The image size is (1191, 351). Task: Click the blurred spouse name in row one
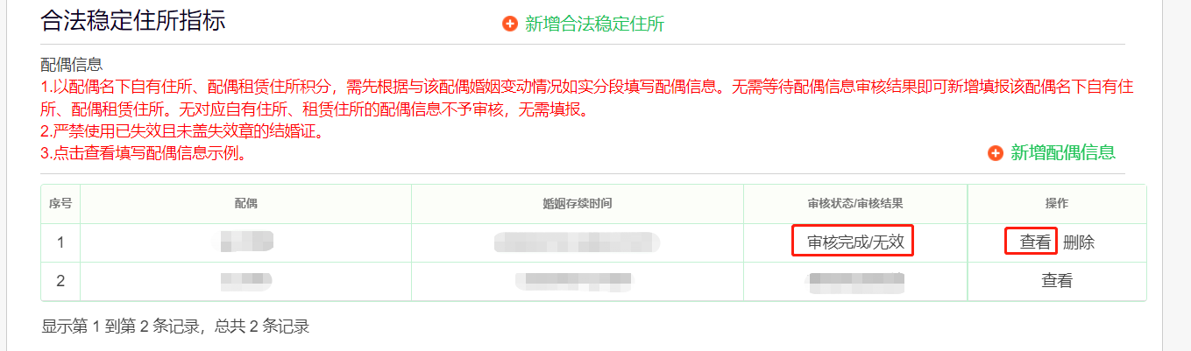point(246,241)
